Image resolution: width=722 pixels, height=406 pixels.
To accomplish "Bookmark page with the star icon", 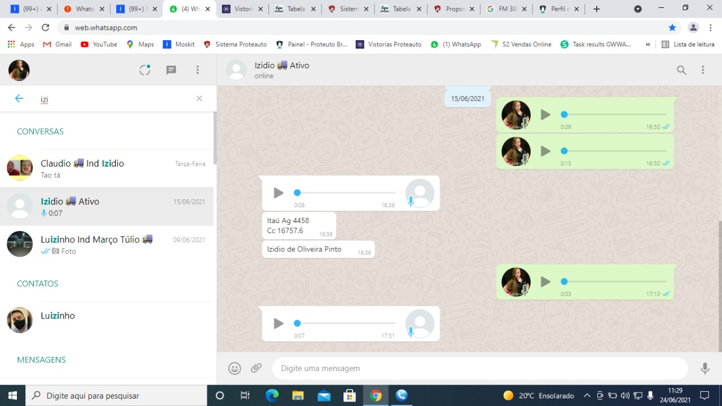I will click(672, 28).
